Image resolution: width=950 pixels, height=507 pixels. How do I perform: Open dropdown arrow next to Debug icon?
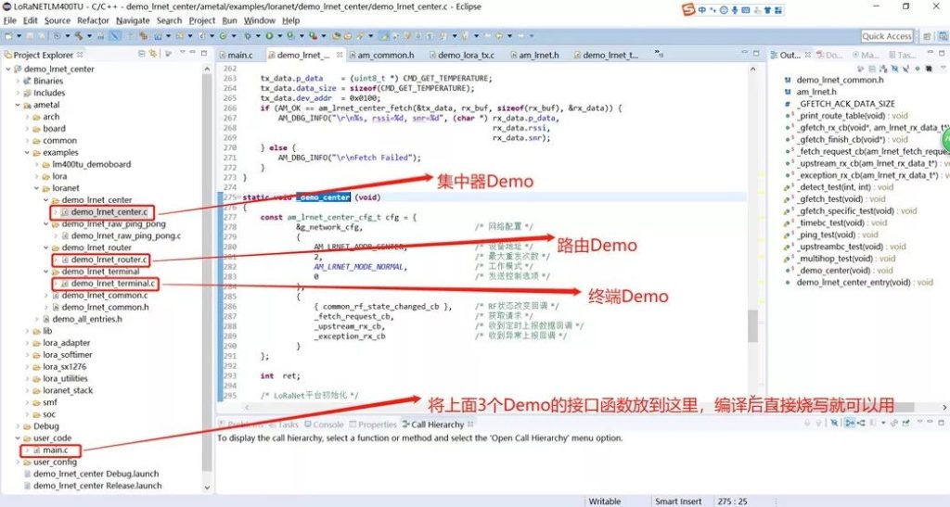[258, 36]
